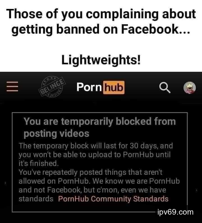Select the white Porn logo word
202x223 pixels.
(x=89, y=87)
